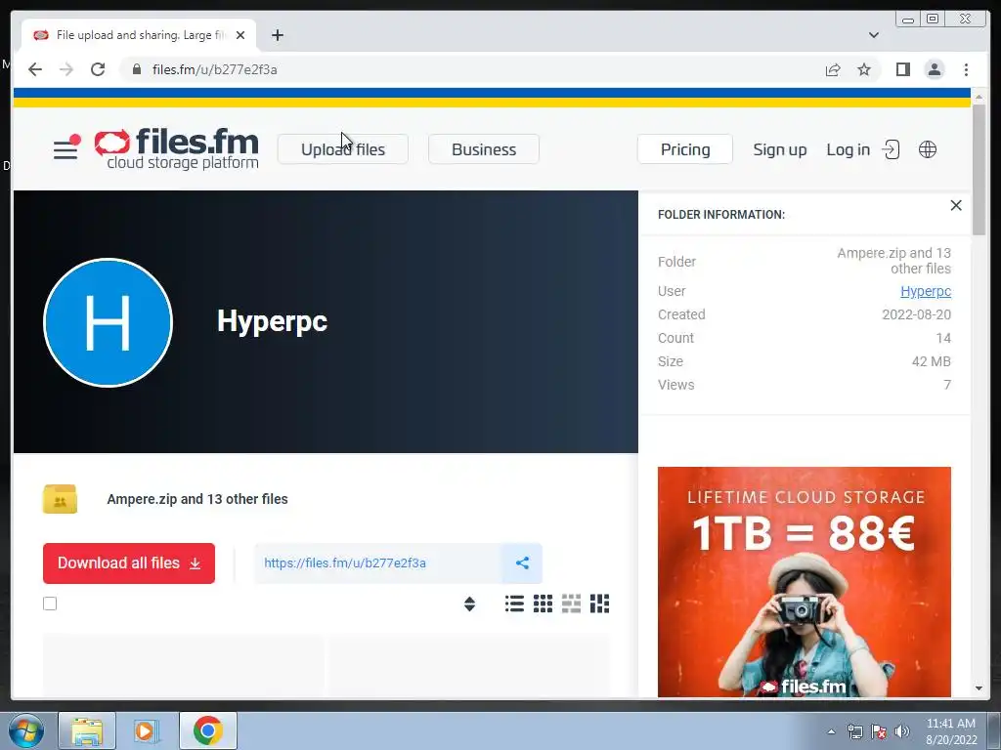The image size is (1001, 750).
Task: Click the files.fm logo
Action: (x=177, y=149)
